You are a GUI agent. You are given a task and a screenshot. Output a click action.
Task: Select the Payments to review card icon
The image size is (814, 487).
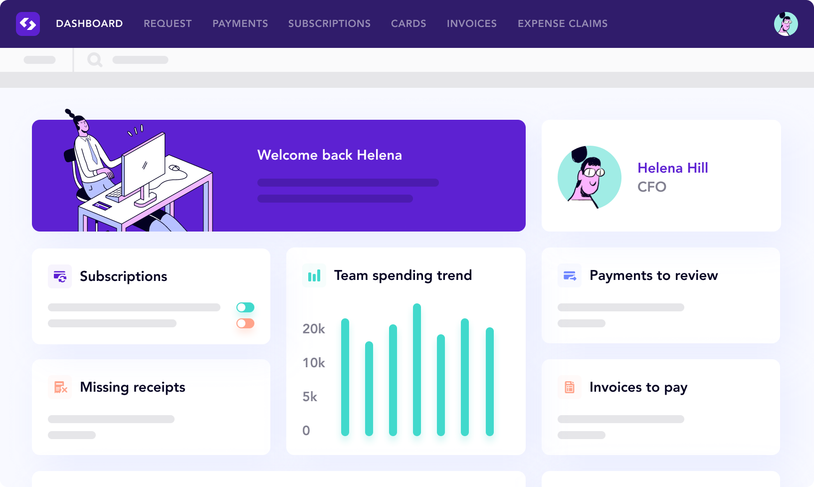[569, 275]
